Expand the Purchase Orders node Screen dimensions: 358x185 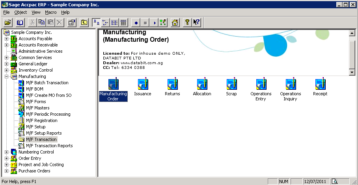tap(6, 171)
